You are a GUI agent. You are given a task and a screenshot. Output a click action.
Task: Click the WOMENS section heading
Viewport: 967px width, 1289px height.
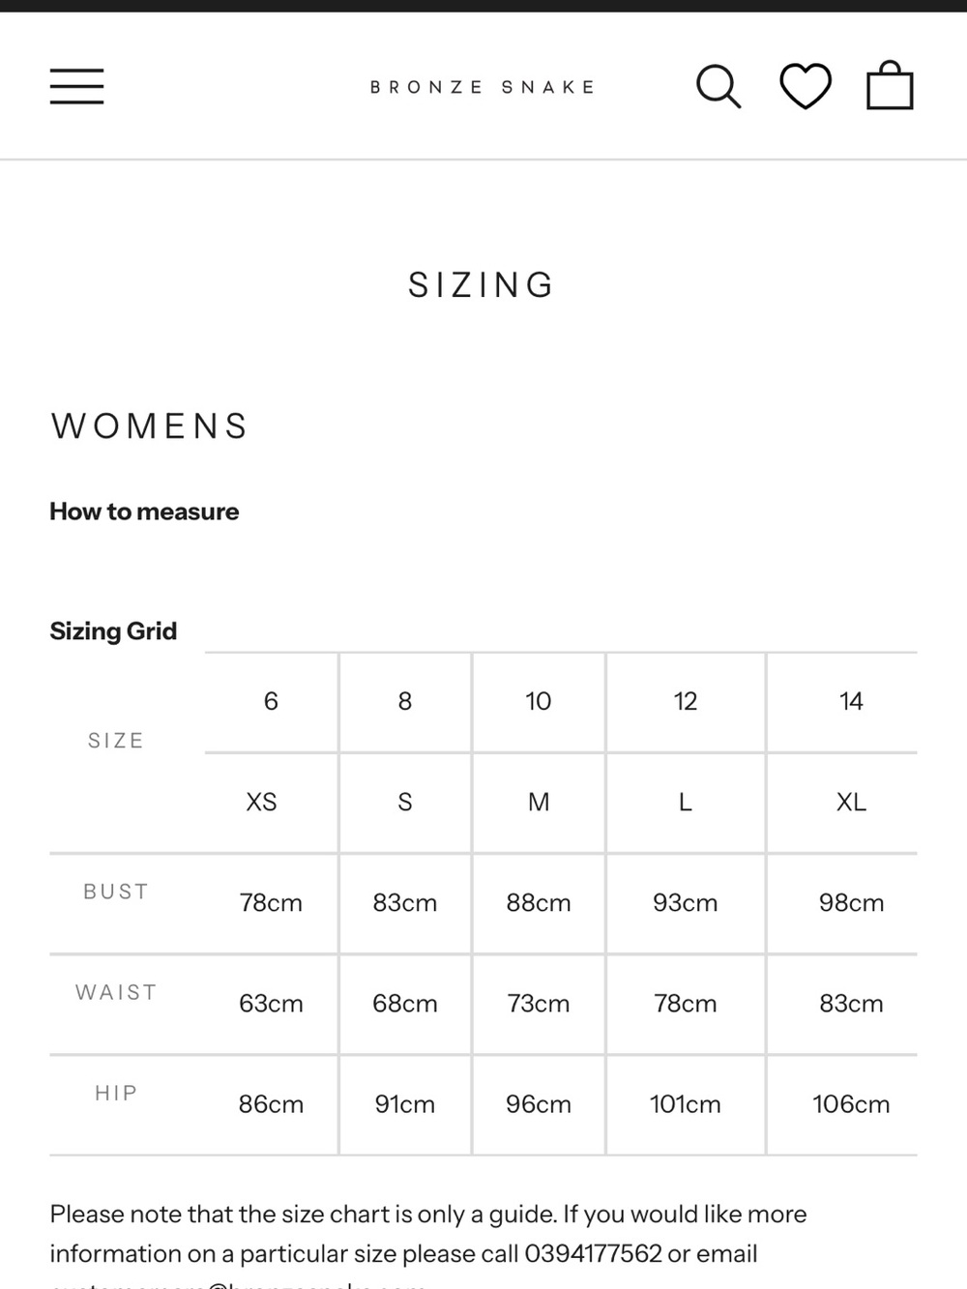point(150,426)
